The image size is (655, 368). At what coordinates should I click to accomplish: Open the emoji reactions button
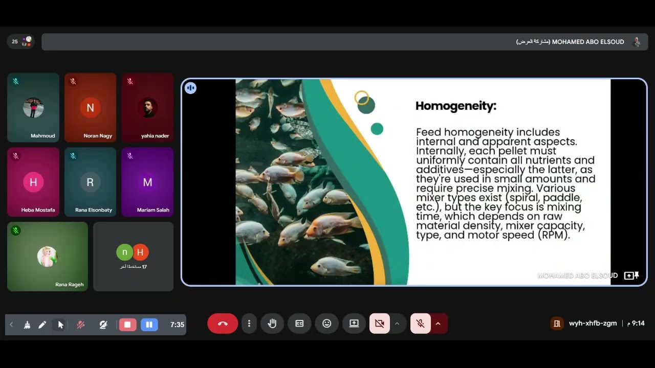pos(326,324)
